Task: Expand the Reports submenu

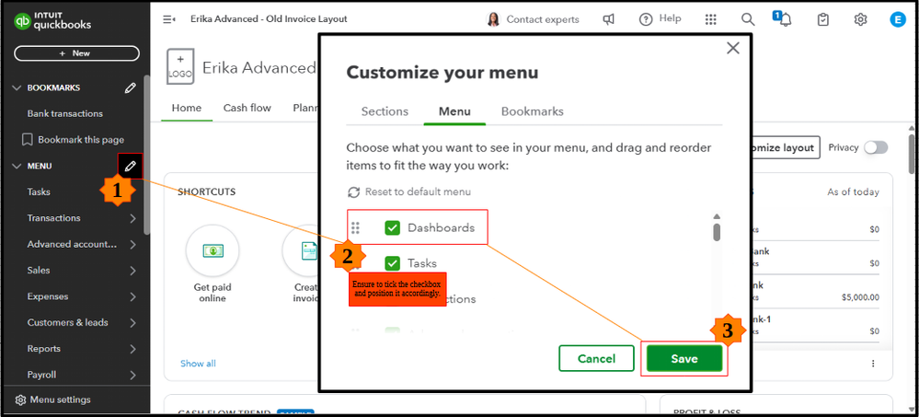Action: click(133, 349)
